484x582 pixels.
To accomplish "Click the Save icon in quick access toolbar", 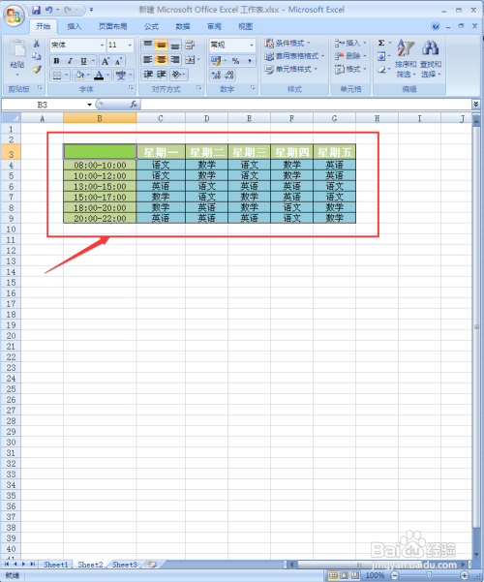I will point(37,10).
